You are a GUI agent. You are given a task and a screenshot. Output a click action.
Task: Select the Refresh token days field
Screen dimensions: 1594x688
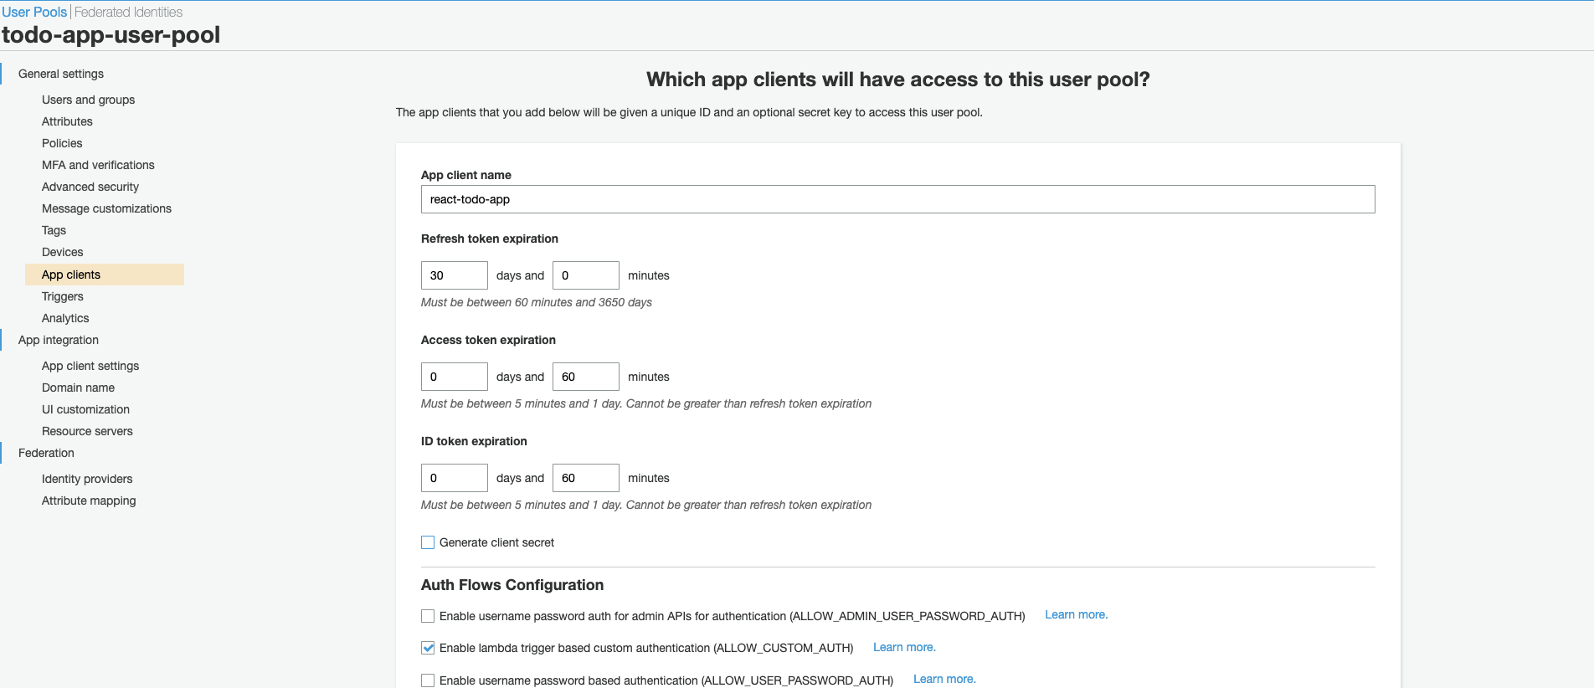tap(455, 275)
